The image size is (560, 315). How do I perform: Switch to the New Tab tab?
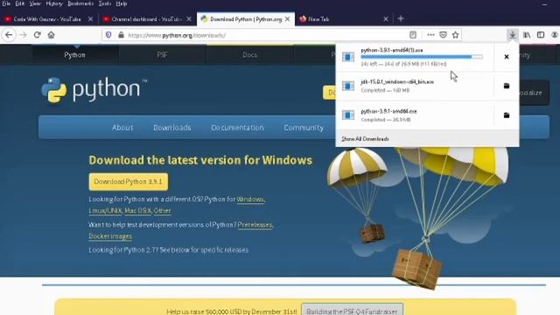344,19
